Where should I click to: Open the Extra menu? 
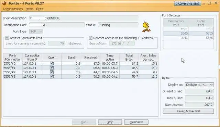click(40, 9)
